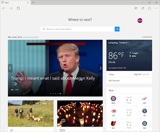Open the 1 - 2 final score
The height and width of the screenshot is (132, 160).
pos(129,112)
